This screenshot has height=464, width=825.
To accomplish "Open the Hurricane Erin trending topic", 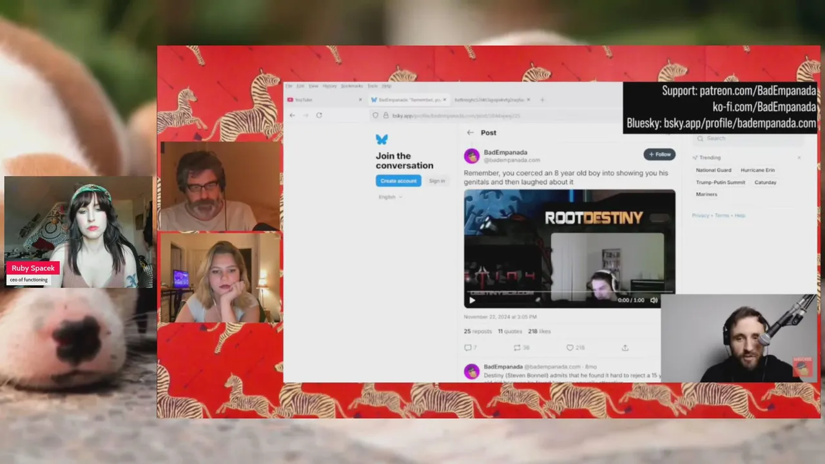I will tap(757, 170).
